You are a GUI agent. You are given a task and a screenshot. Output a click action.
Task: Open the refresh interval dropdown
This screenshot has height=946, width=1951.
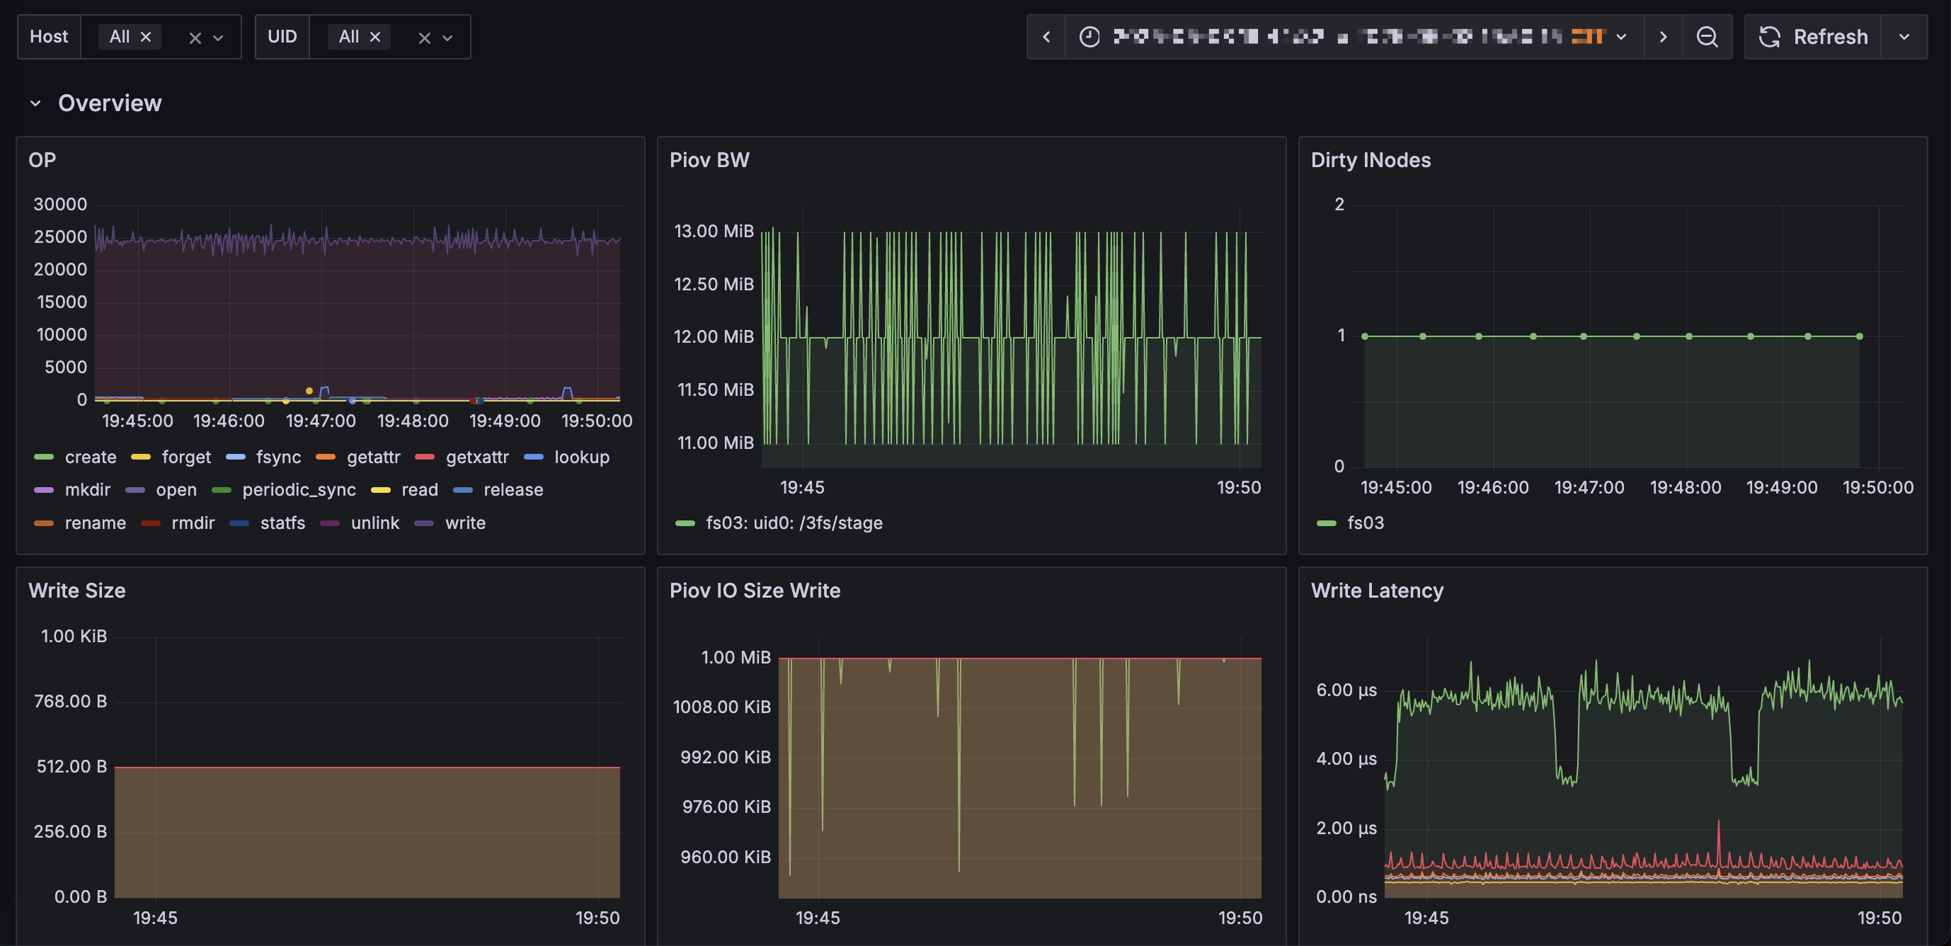point(1904,36)
